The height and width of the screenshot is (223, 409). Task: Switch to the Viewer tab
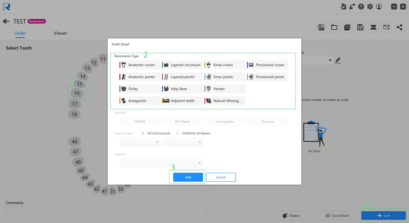click(60, 33)
